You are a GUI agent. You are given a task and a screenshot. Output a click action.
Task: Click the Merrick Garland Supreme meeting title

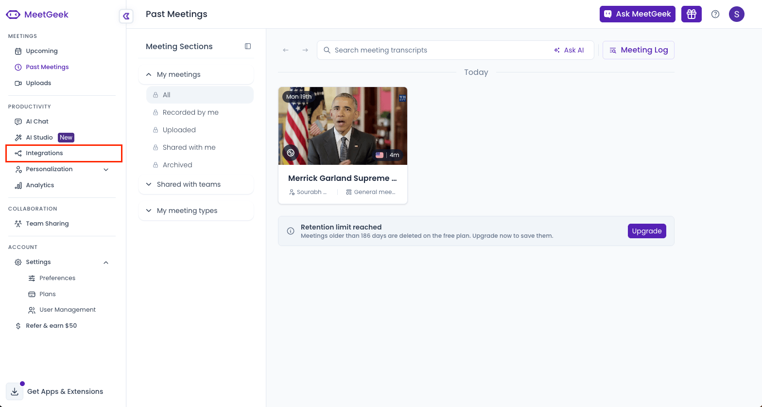click(x=343, y=178)
